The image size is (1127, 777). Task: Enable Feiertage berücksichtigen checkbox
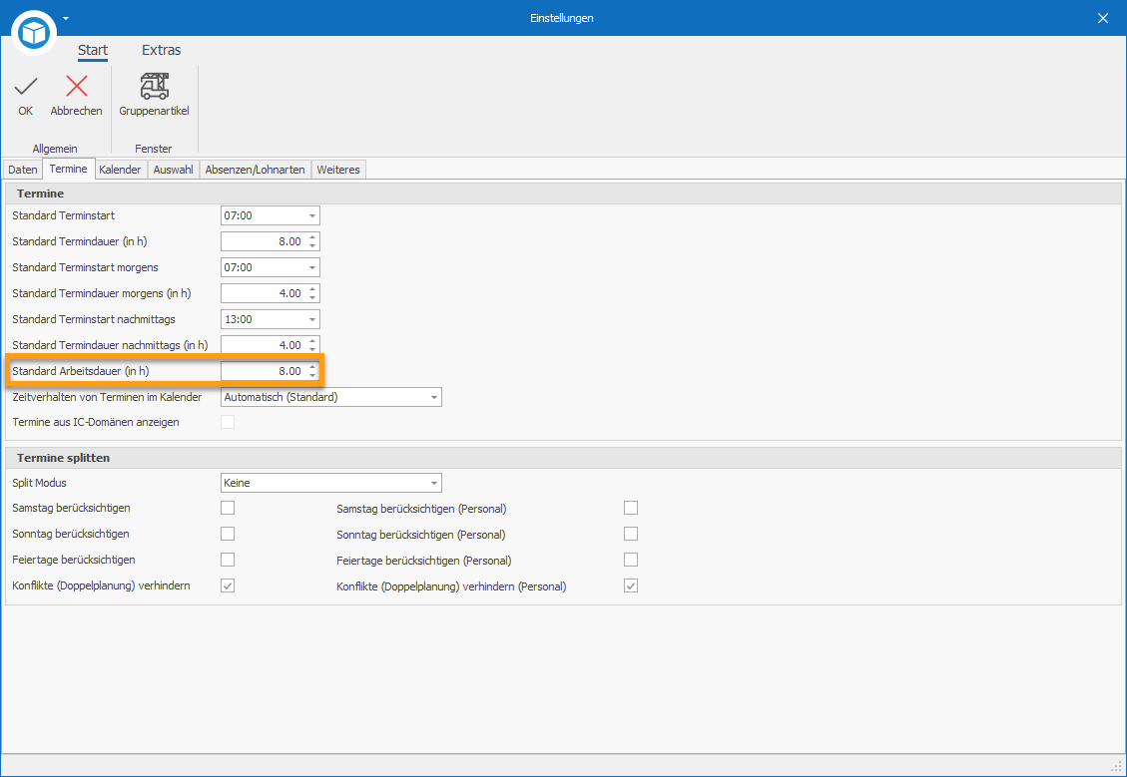[228, 560]
